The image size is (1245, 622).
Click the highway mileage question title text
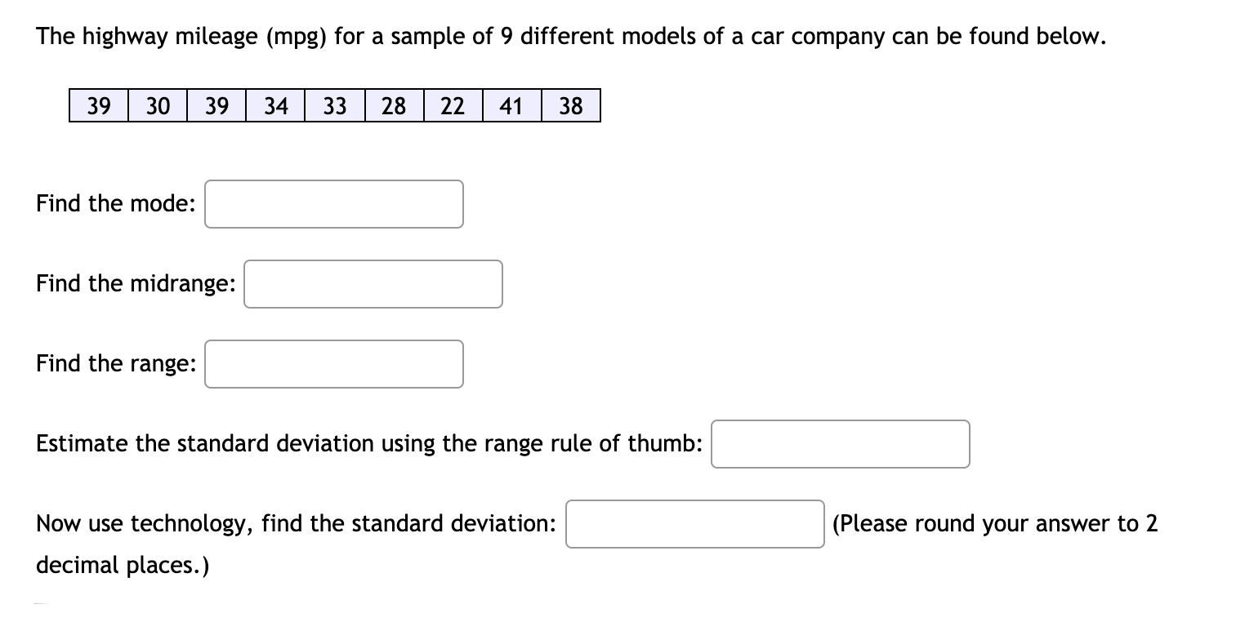click(570, 36)
